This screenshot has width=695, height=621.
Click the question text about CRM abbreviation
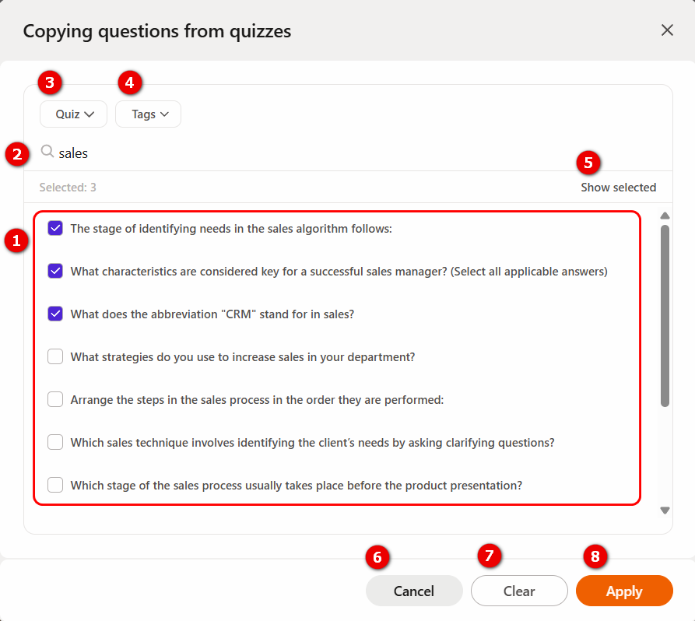212,314
